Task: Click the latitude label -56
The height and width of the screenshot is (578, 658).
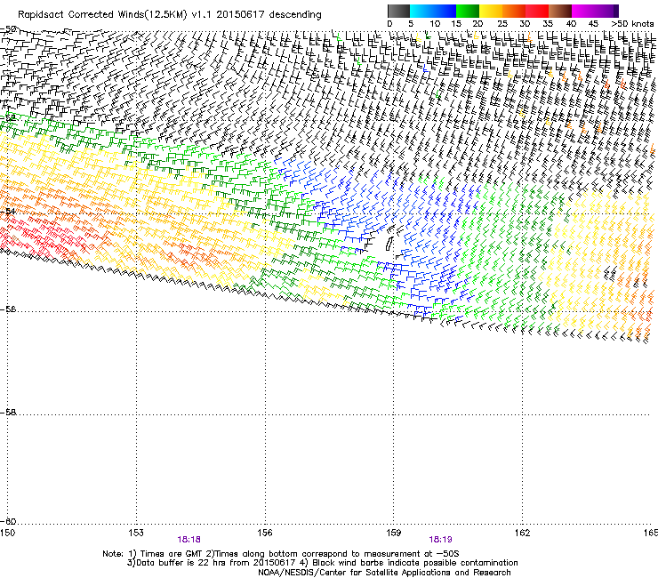Action: click(8, 309)
